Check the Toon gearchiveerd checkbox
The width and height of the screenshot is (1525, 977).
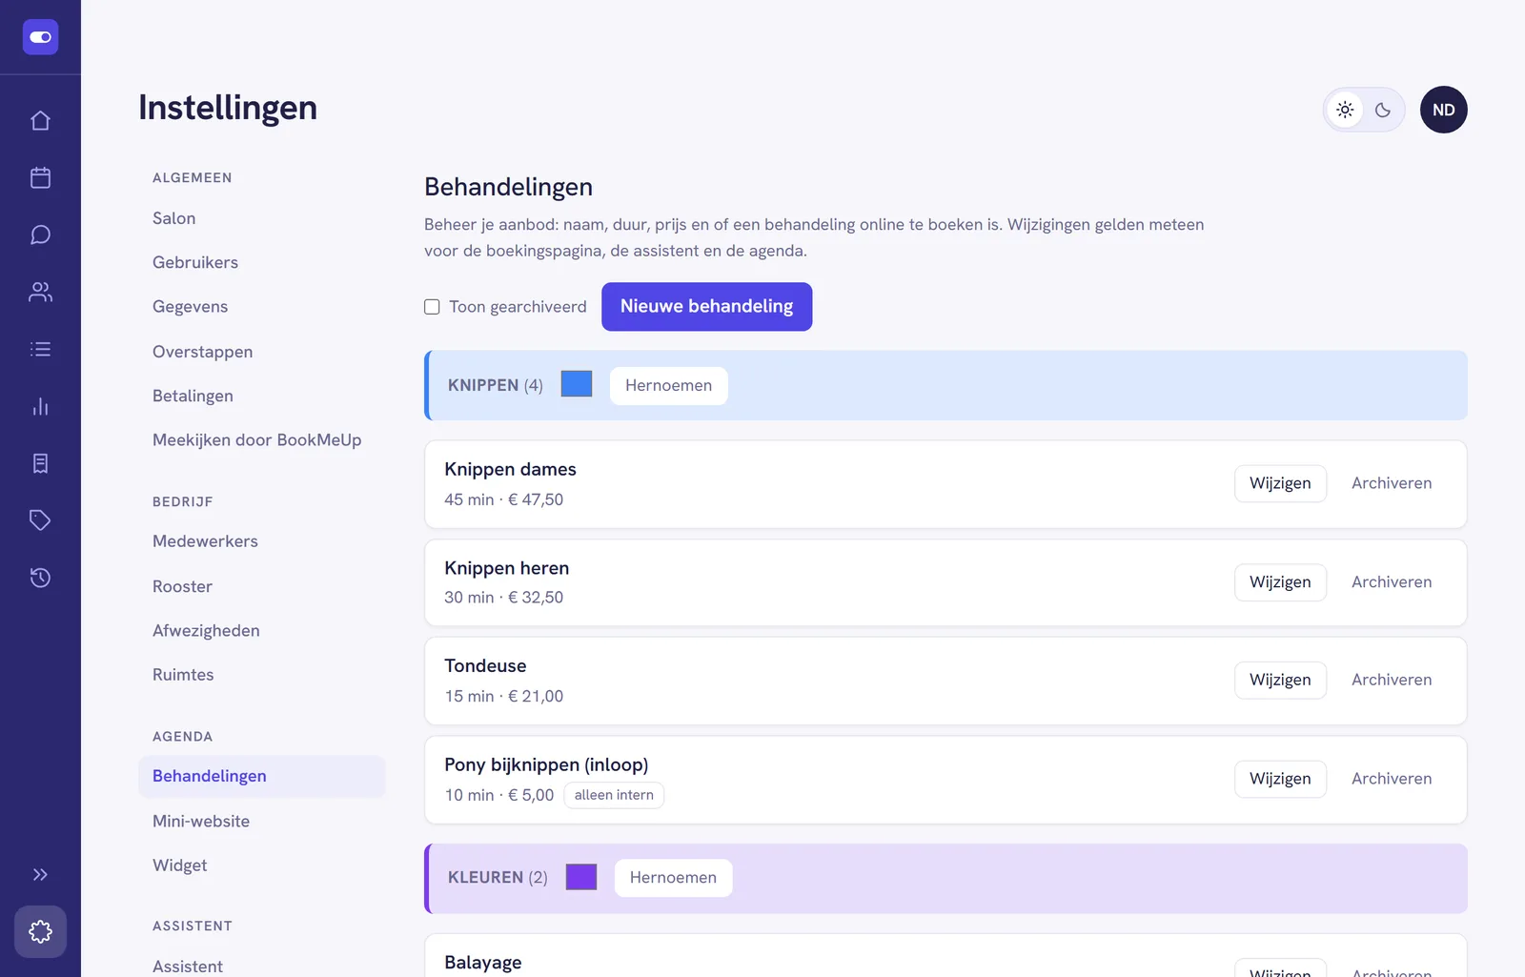[x=432, y=307]
